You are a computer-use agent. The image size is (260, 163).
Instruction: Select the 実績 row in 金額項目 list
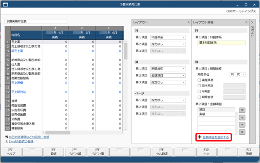(x=216, y=114)
